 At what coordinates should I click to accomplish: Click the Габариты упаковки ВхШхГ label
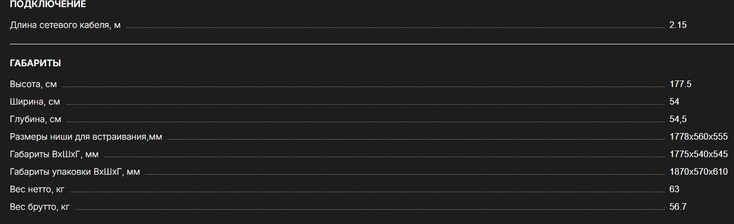75,172
